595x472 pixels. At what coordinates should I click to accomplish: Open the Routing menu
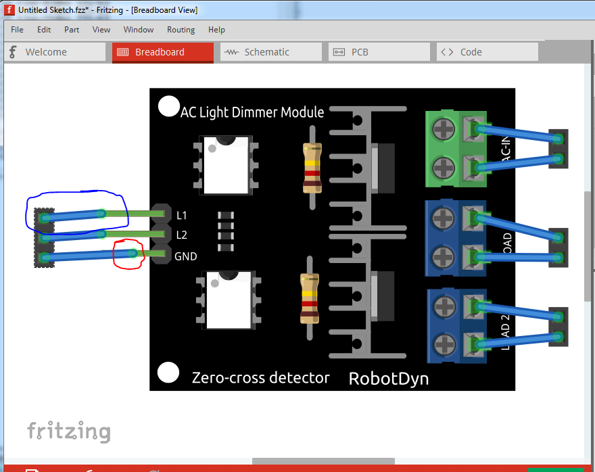coord(181,30)
